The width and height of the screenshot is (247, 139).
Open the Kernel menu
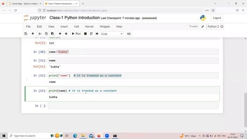click(x=89, y=27)
